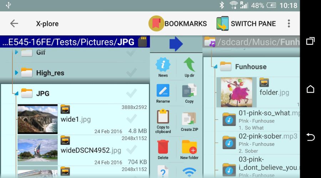
Task: Mark wide1.jpg checkmark
Action: 131,119
